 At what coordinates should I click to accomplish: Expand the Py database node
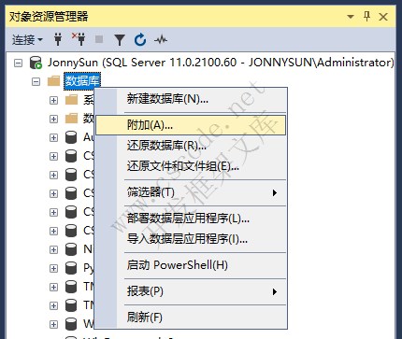[x=53, y=269]
